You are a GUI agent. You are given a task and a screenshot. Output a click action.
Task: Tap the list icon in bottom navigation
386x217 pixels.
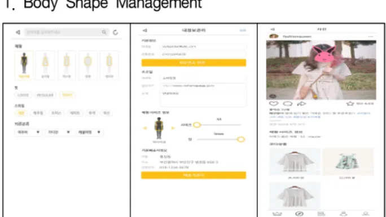(x=321, y=214)
